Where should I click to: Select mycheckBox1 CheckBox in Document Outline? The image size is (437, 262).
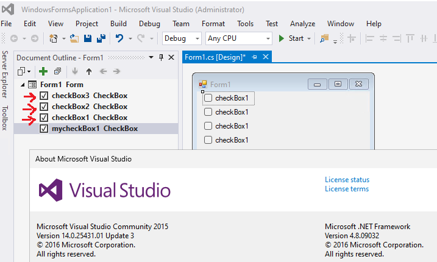[x=94, y=129]
